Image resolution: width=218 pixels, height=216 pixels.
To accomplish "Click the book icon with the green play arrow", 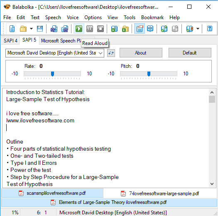I will [x=114, y=29].
